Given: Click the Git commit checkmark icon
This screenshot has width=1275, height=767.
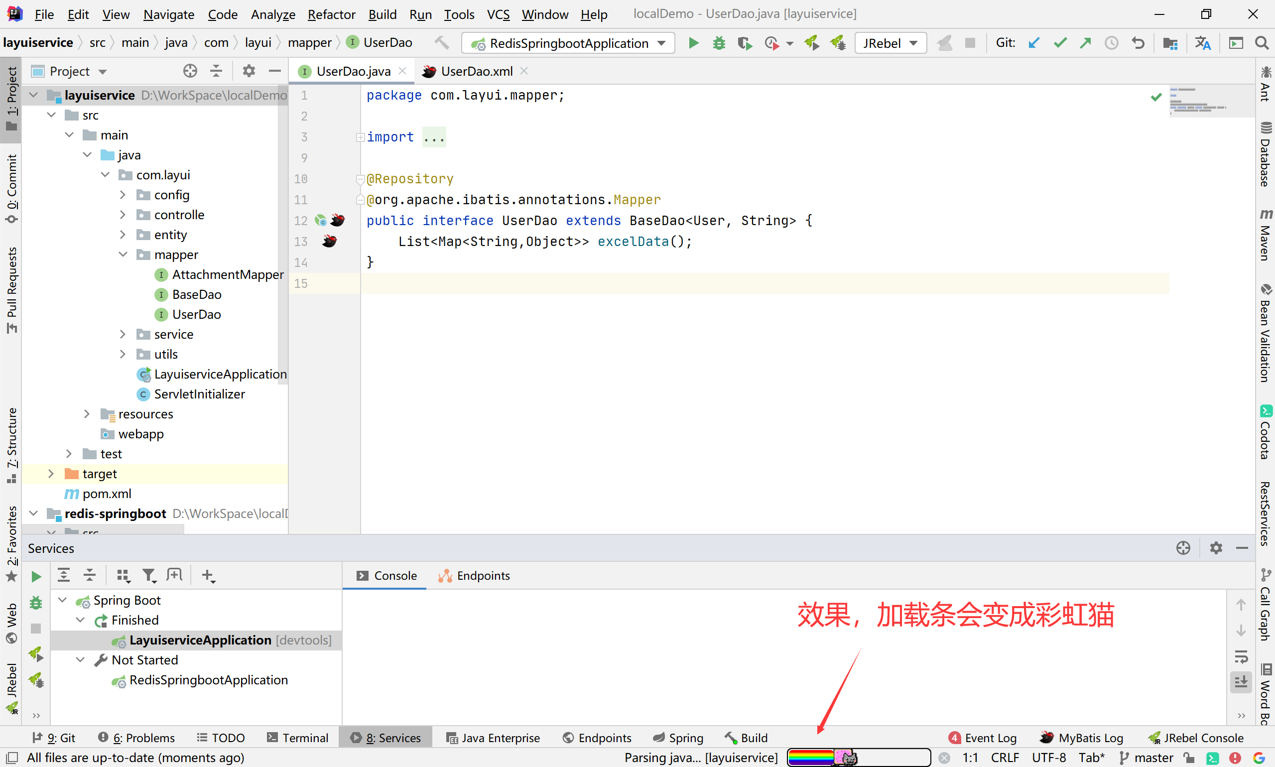Looking at the screenshot, I should point(1059,43).
